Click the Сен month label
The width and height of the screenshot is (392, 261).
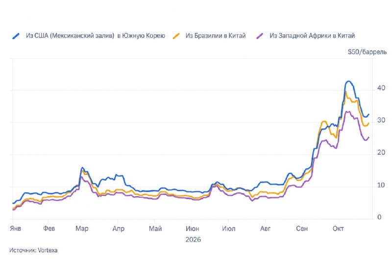pyautogui.click(x=302, y=229)
